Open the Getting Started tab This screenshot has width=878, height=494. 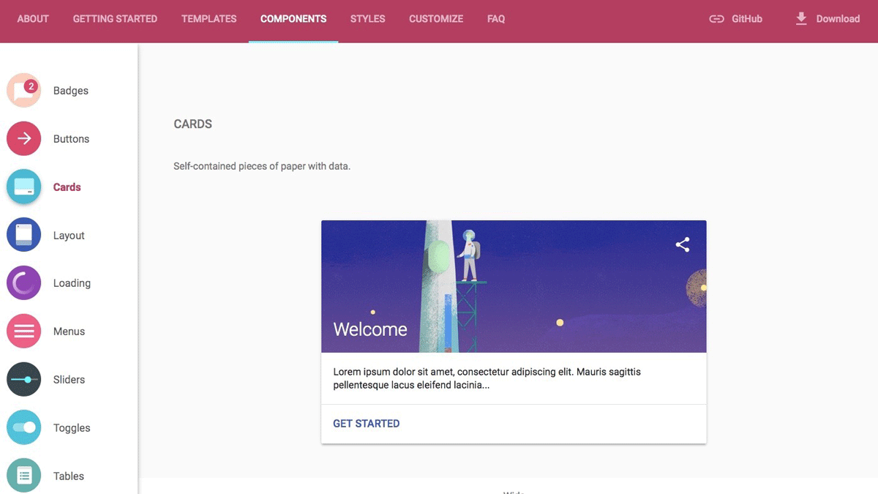pyautogui.click(x=115, y=19)
